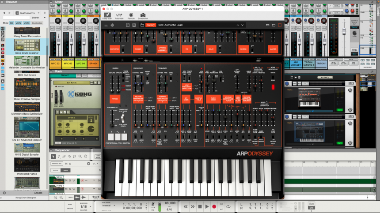Select previous preset with up arrow

pos(238,25)
